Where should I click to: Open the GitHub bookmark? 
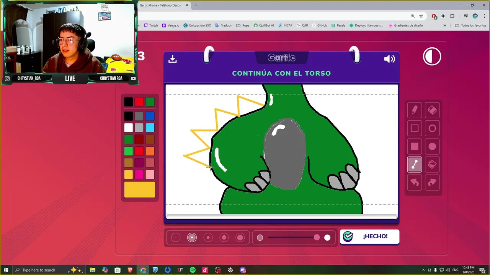[319, 26]
